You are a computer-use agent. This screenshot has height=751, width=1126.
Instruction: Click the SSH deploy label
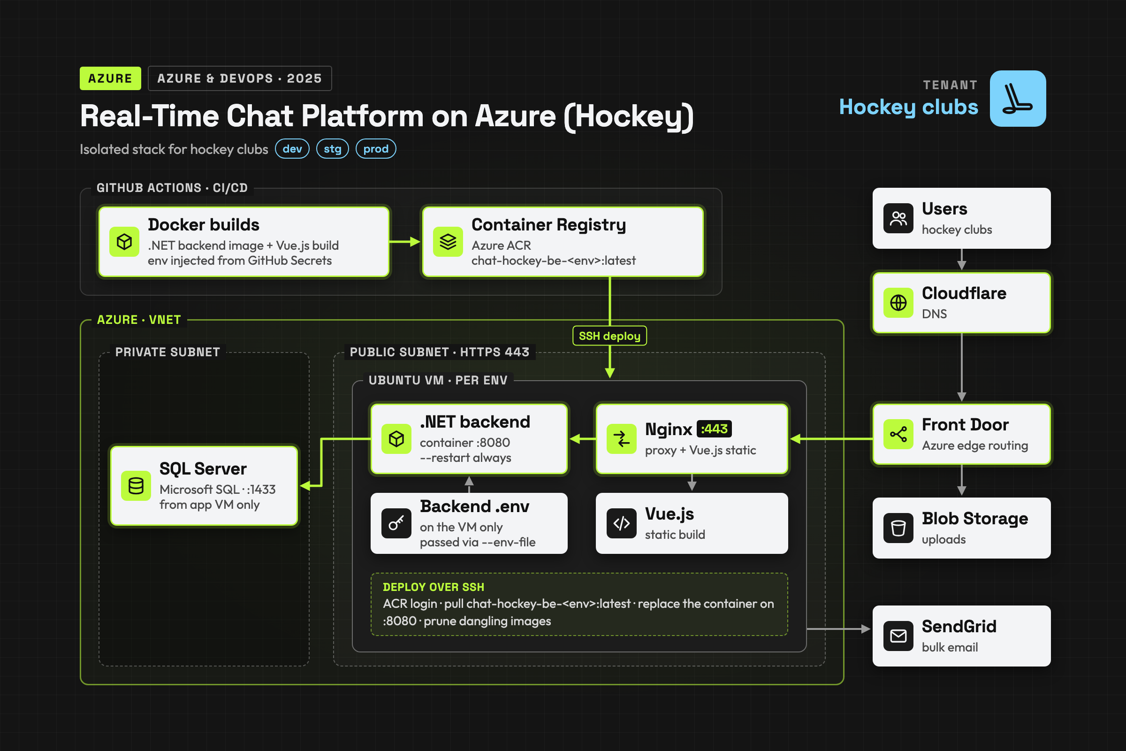(x=609, y=336)
